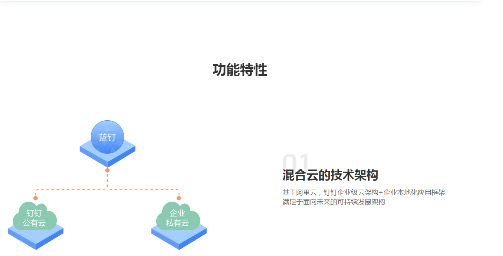Click the 蓝钉 blue sphere icon
This screenshot has width=503, height=256.
(107, 137)
